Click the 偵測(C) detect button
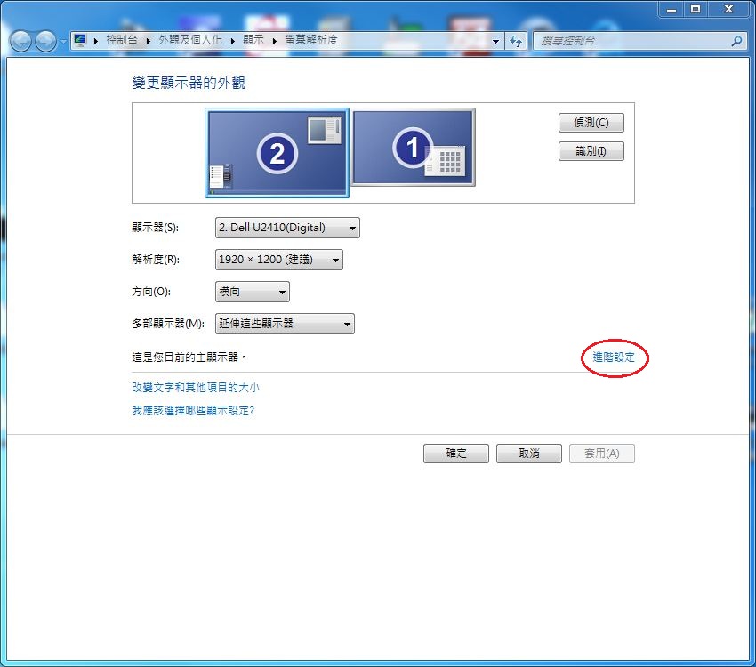 pos(591,123)
